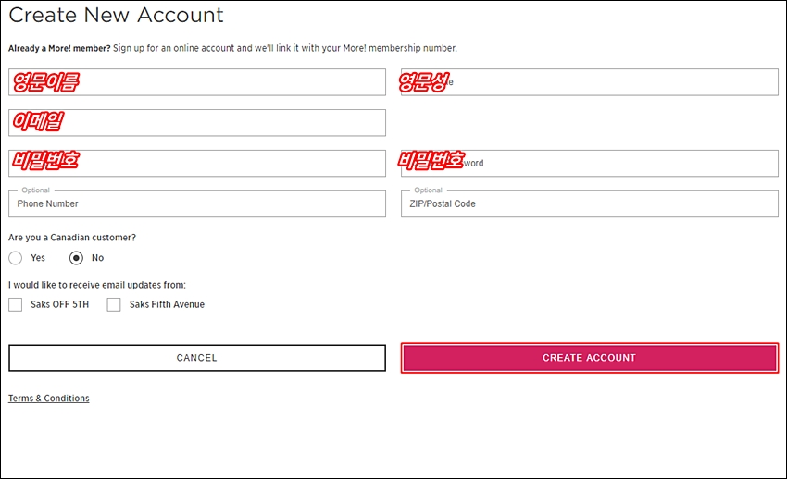Screen dimensions: 787x479
Task: Tick the Saks Fifth Avenue checkbox
Action: (x=114, y=304)
